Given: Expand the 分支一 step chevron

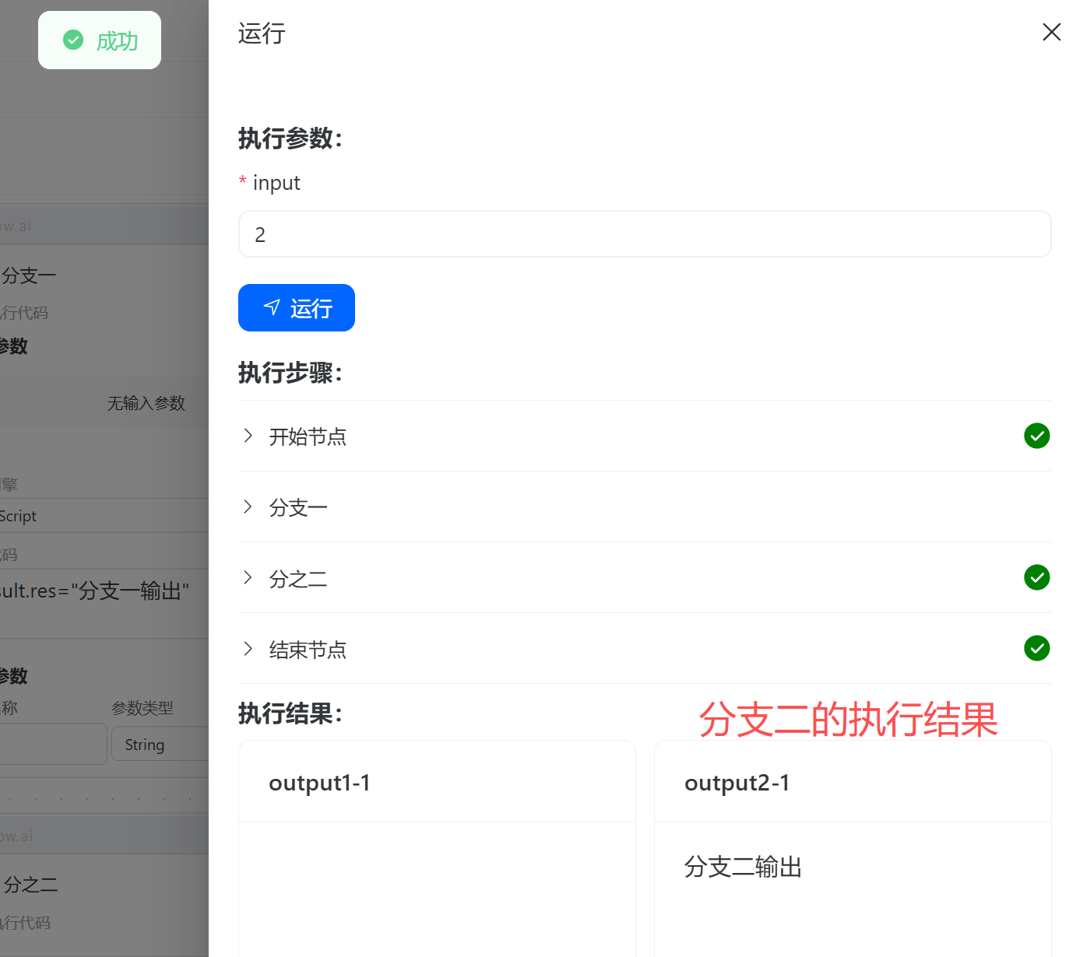Looking at the screenshot, I should (x=248, y=507).
